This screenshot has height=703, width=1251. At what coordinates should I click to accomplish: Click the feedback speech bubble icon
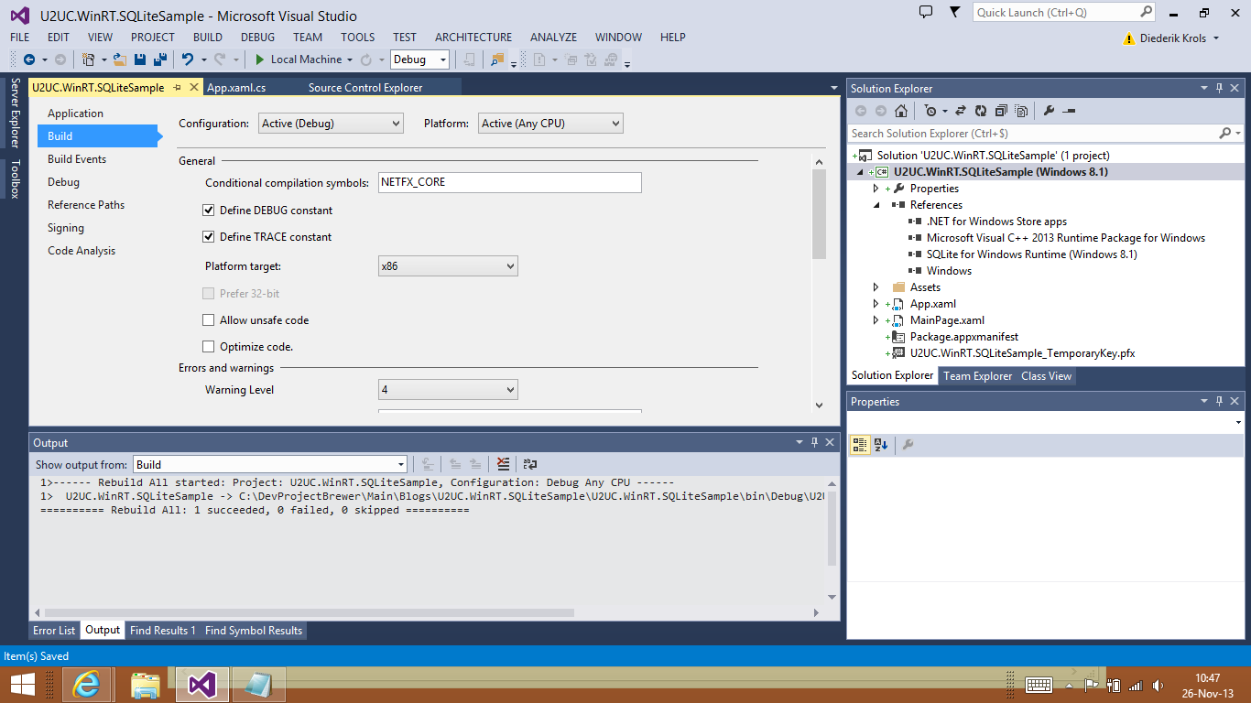click(x=926, y=12)
